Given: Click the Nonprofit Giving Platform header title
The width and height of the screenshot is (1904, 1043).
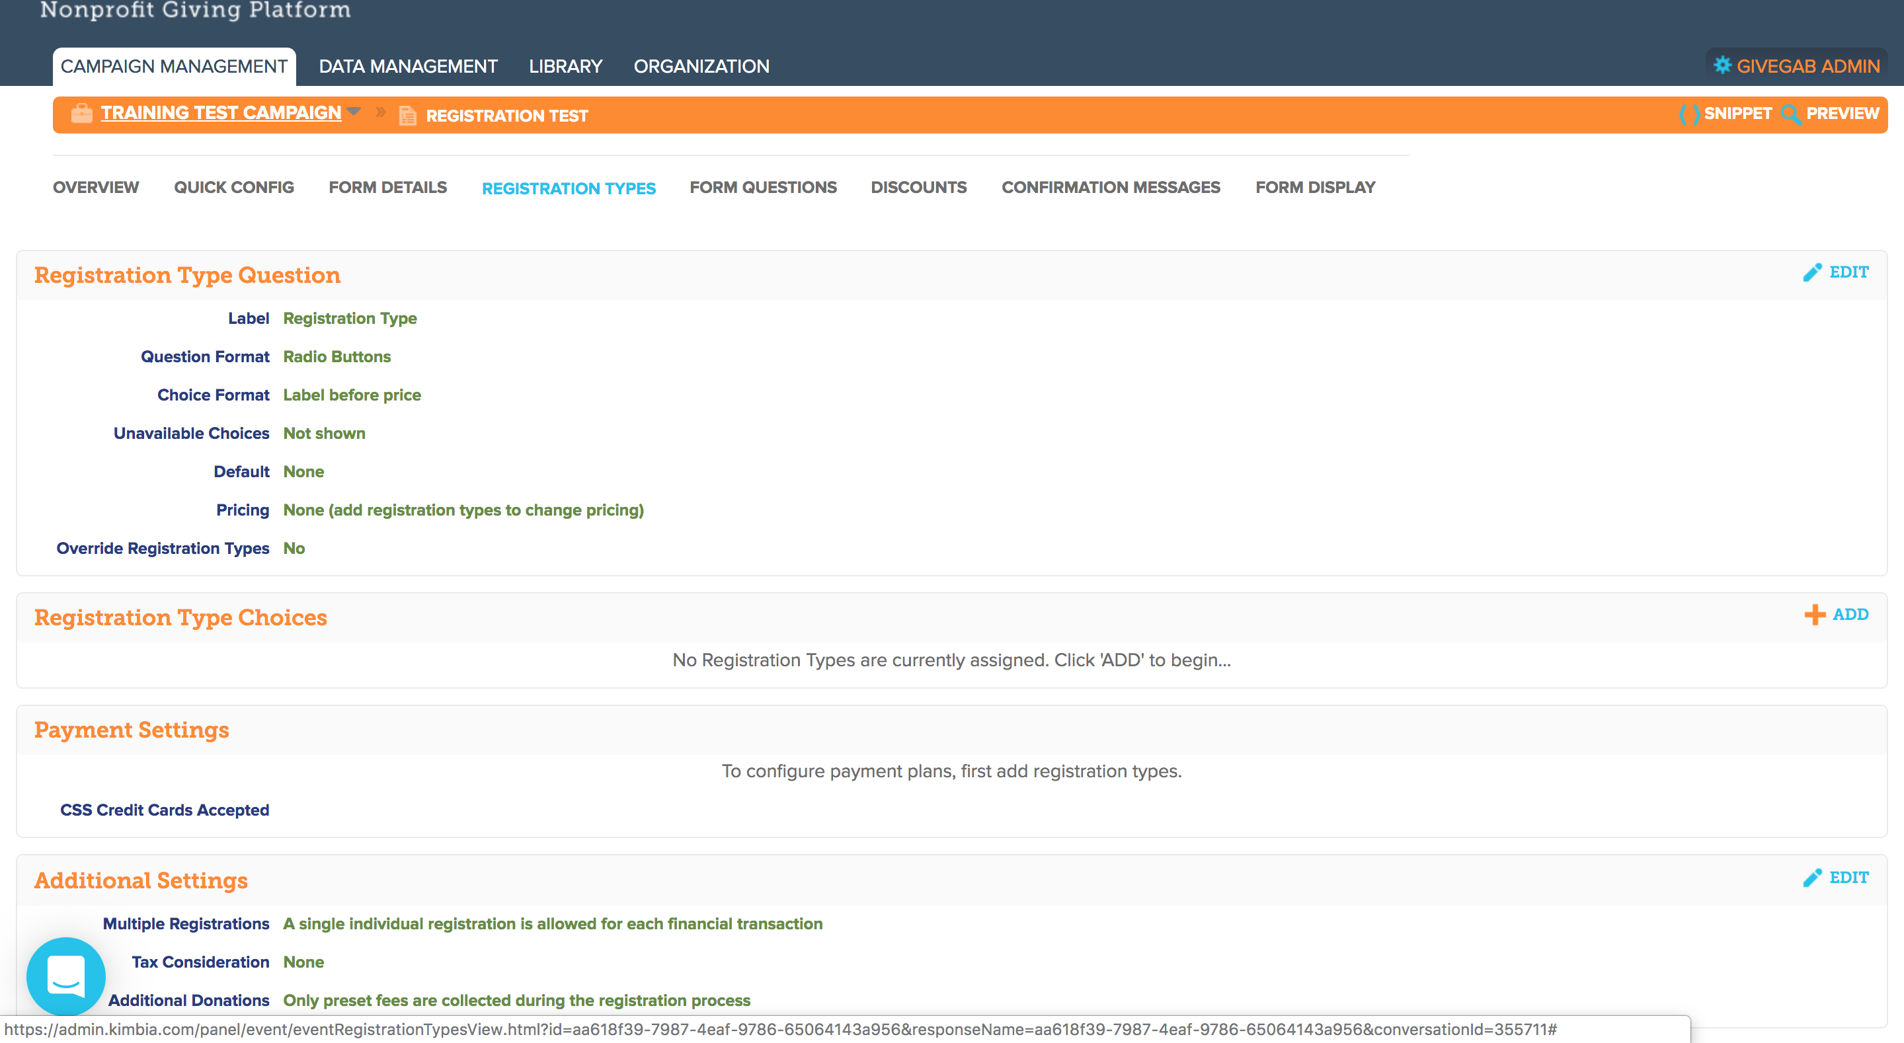Looking at the screenshot, I should point(195,11).
